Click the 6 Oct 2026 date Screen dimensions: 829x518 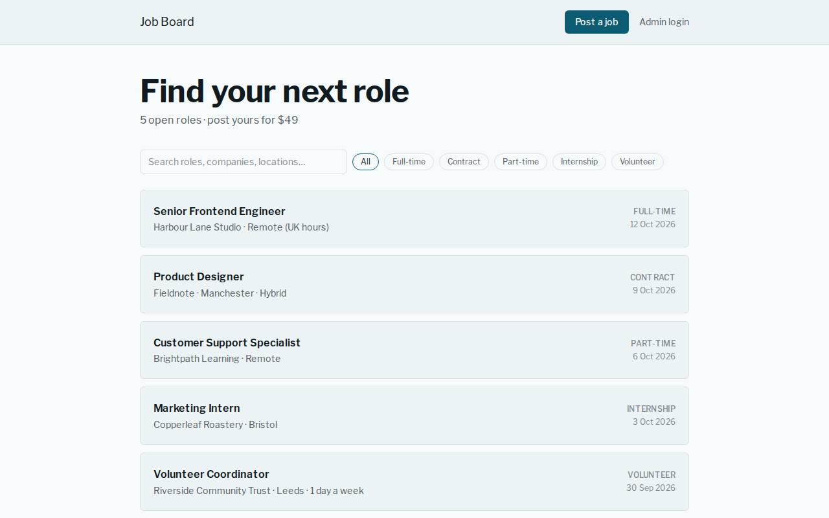654,357
